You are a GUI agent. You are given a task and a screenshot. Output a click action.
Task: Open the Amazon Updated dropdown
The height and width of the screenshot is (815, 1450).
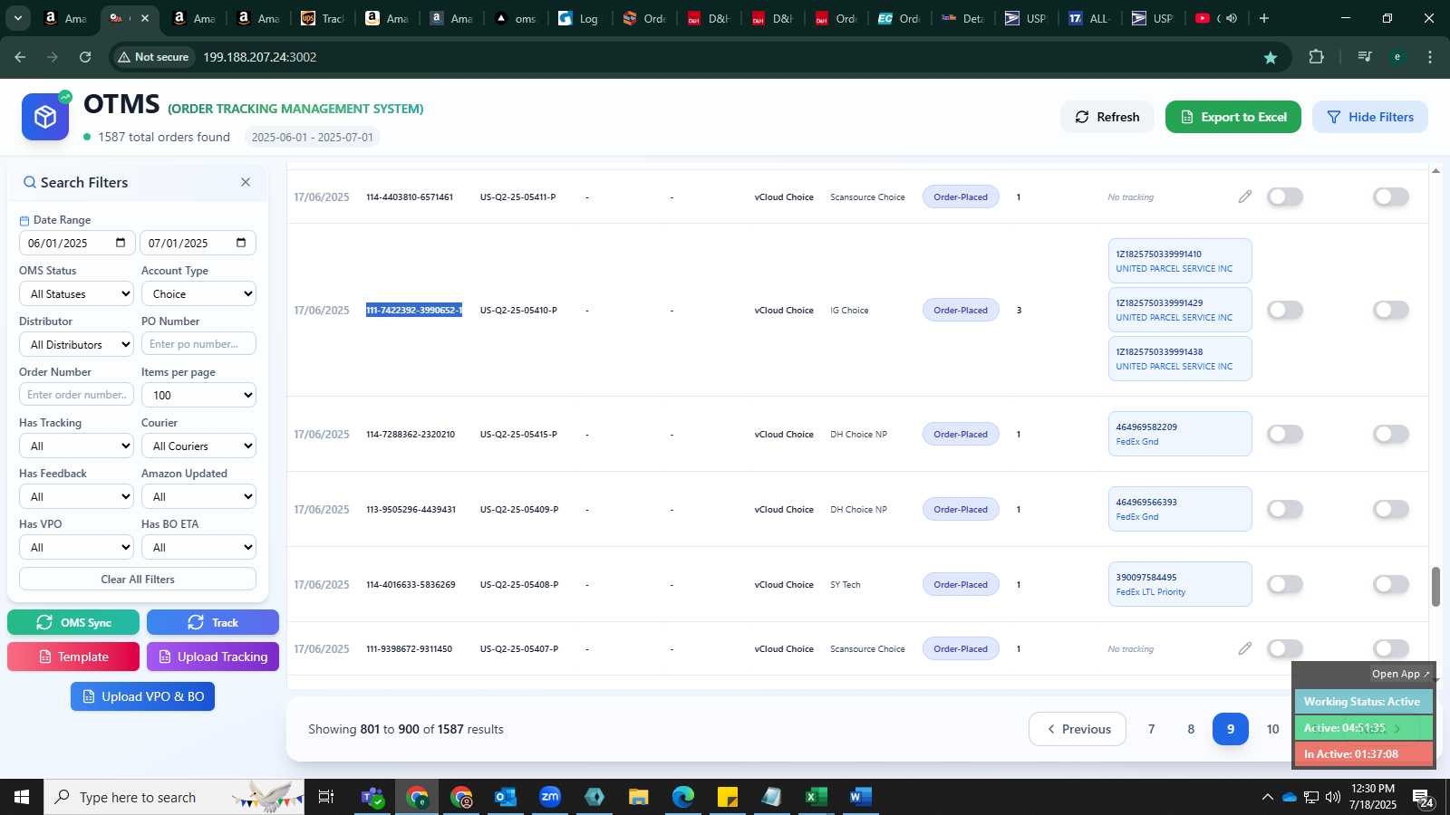pyautogui.click(x=198, y=496)
